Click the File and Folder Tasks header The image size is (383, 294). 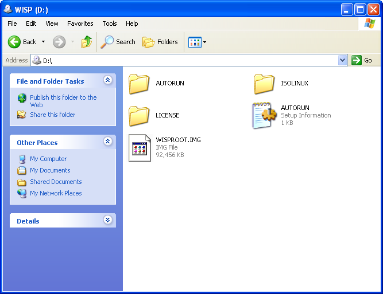(x=51, y=81)
